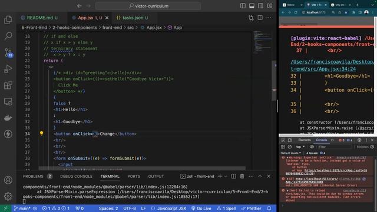Screen dimensions: 377x212
Task: Toggle DevTools console sidebar
Action: coord(283,147)
